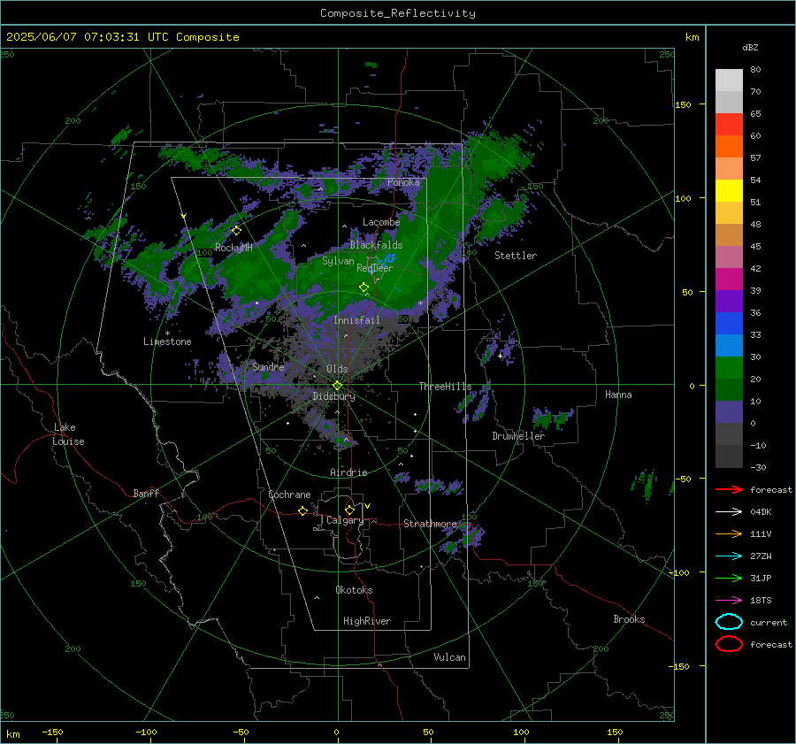
Task: Click the green 31JP arrow icon
Action: click(x=729, y=578)
